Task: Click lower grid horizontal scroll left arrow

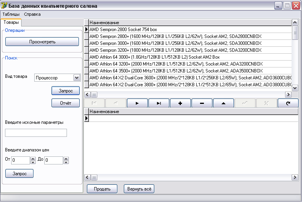Action: pyautogui.click(x=87, y=177)
